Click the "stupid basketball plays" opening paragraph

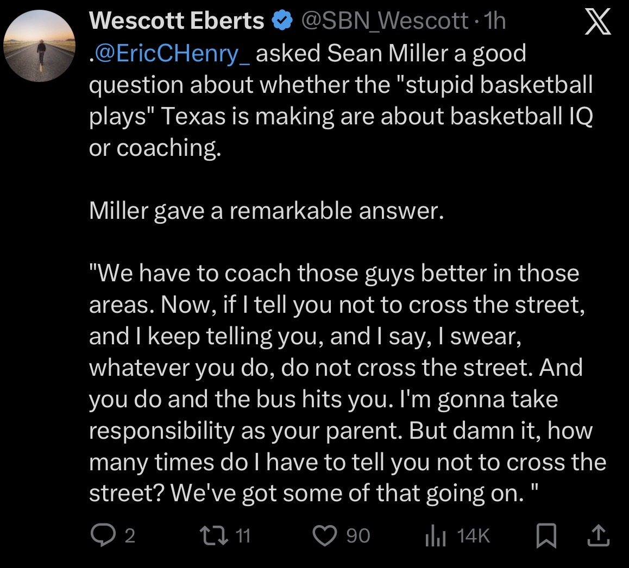pyautogui.click(x=341, y=100)
